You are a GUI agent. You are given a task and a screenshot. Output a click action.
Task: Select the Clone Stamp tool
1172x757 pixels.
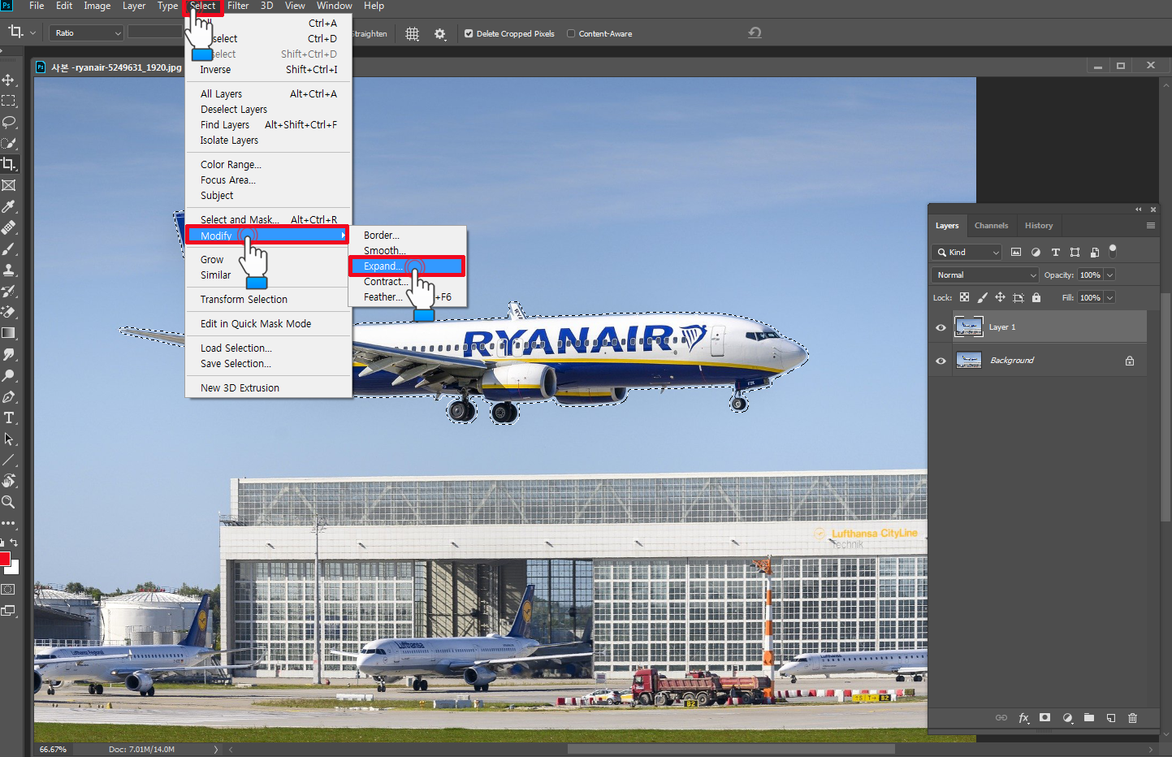pos(8,270)
